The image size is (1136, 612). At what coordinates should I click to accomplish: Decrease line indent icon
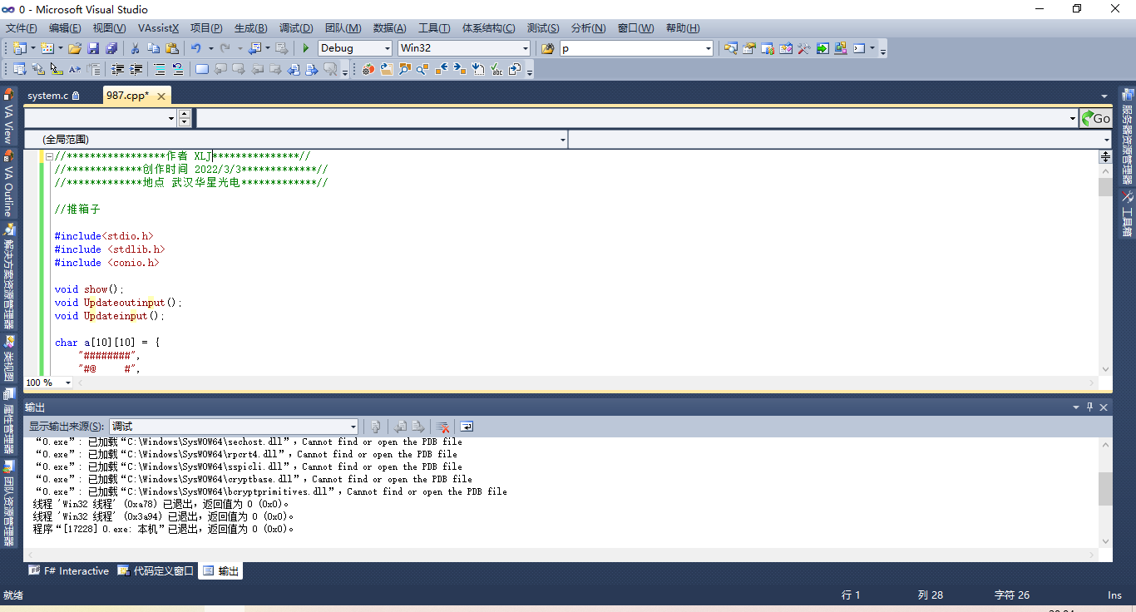118,69
